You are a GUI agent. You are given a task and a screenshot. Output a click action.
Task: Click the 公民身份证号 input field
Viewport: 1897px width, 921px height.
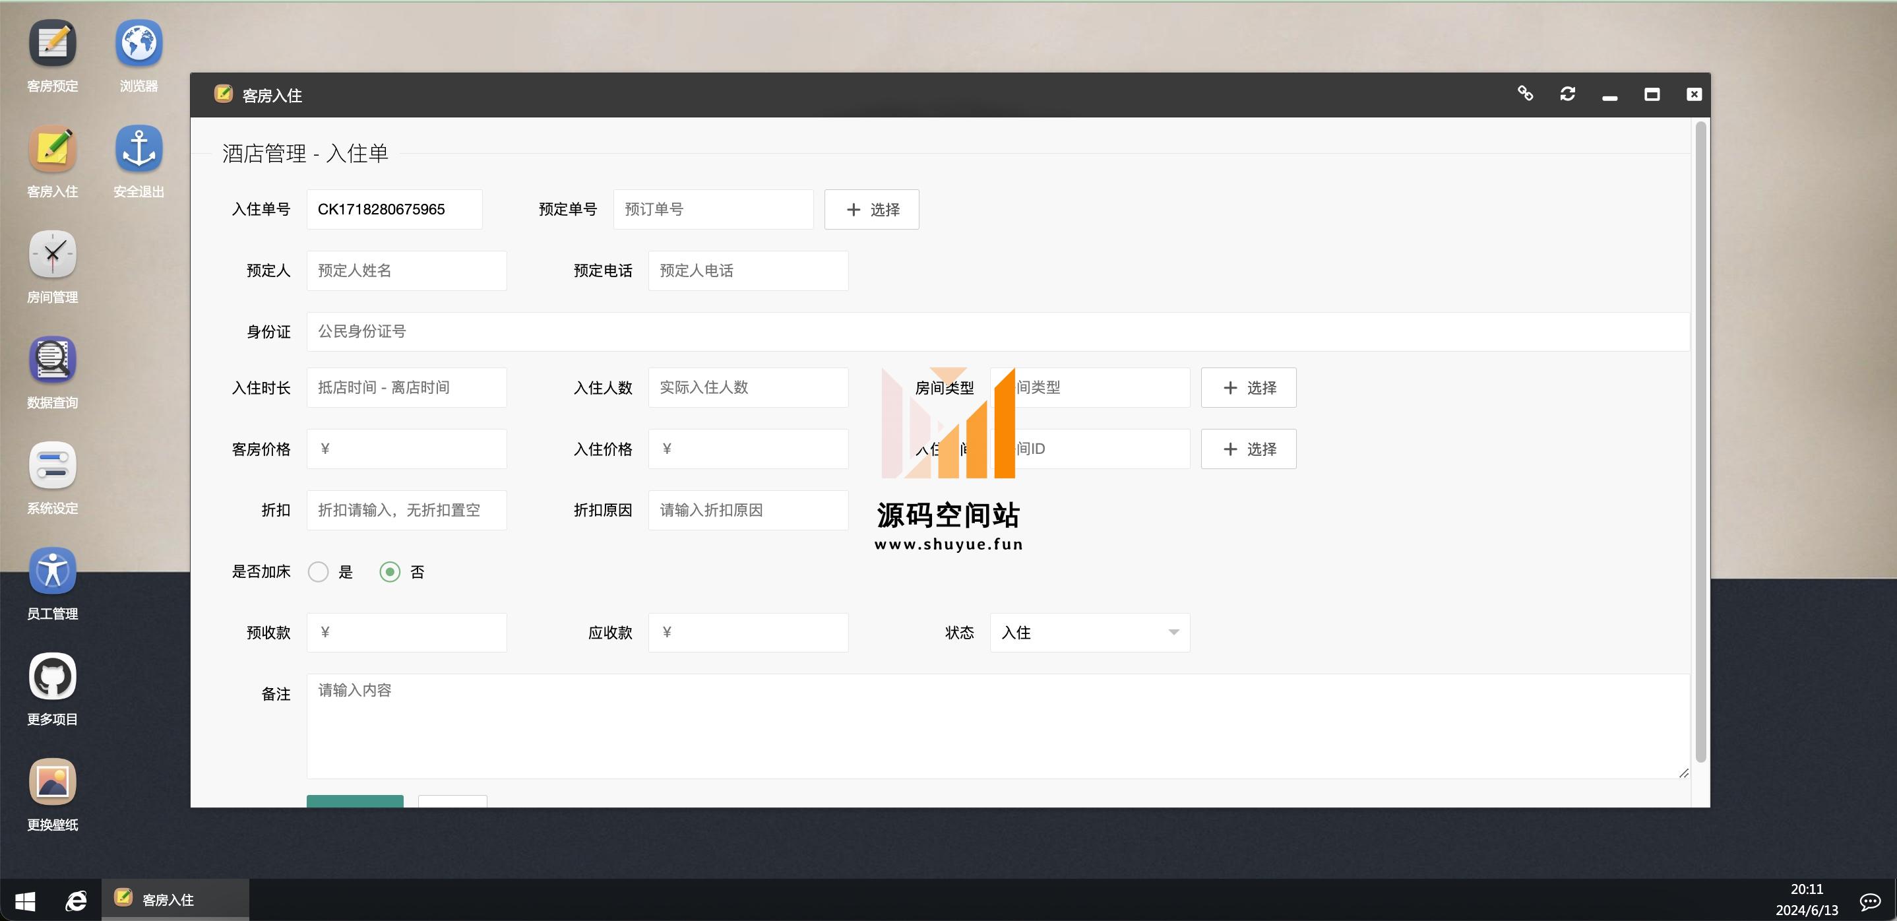click(998, 332)
